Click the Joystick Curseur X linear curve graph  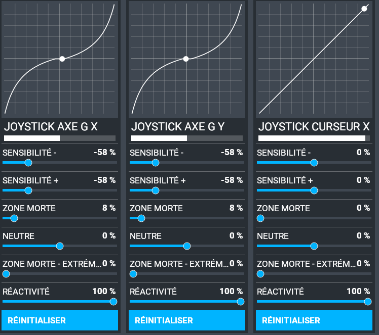pos(314,59)
